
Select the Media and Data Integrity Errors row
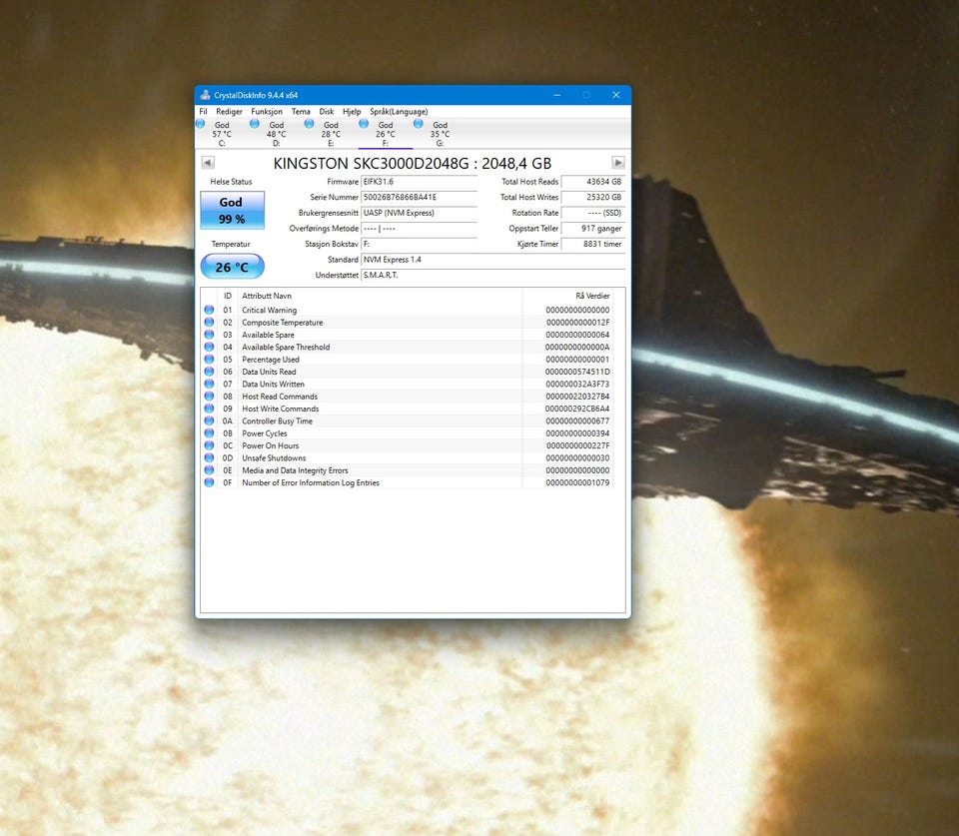pyautogui.click(x=407, y=470)
